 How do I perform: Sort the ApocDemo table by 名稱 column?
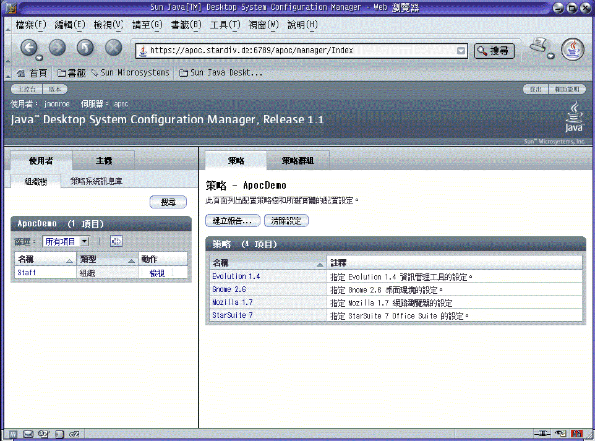point(45,260)
